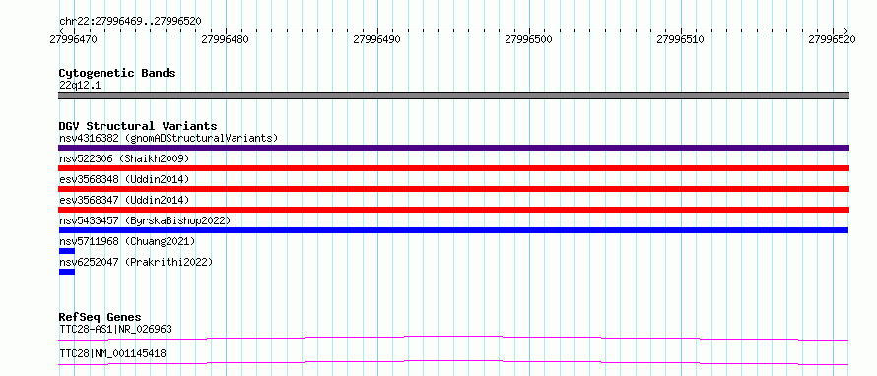877x376 pixels.
Task: Click ruler position 27996520
Action: [x=833, y=39]
